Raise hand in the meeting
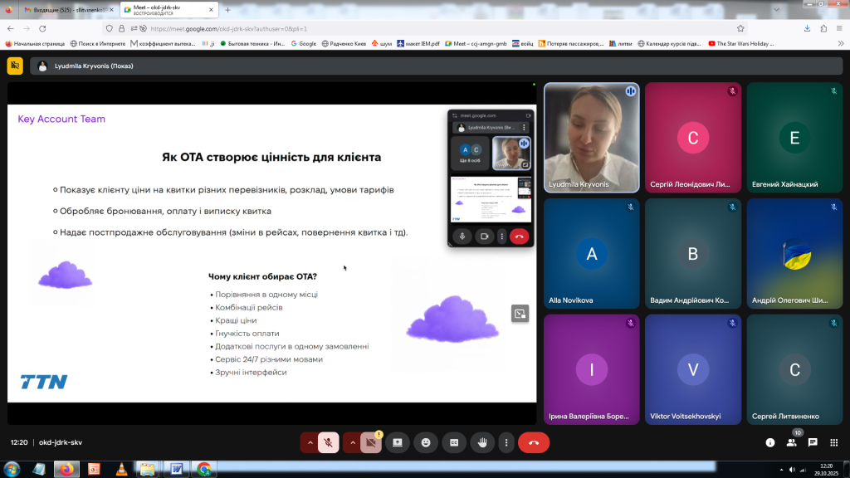The width and height of the screenshot is (850, 478). (482, 443)
